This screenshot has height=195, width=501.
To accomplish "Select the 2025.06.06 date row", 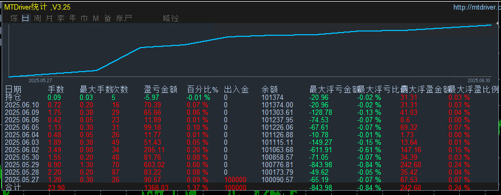I will [x=22, y=120].
